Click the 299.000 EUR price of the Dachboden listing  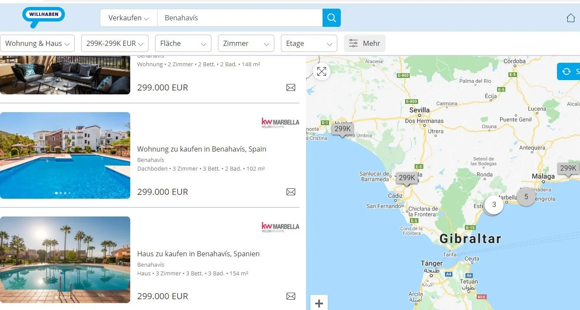click(163, 192)
